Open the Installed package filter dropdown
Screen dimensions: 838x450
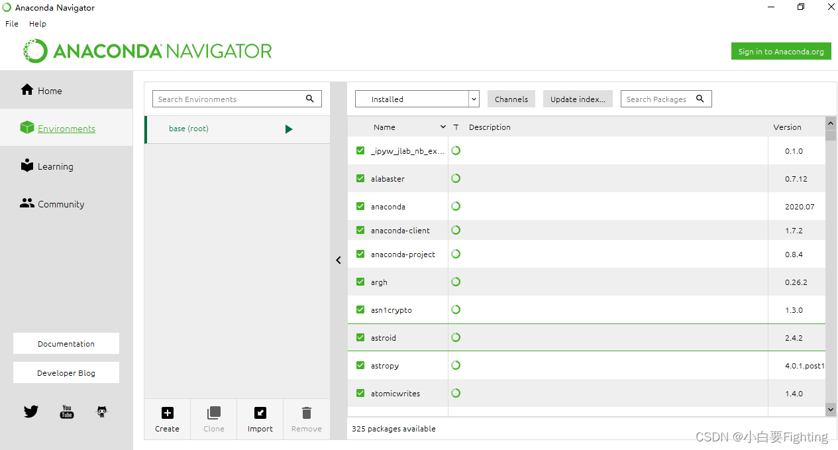(x=417, y=99)
